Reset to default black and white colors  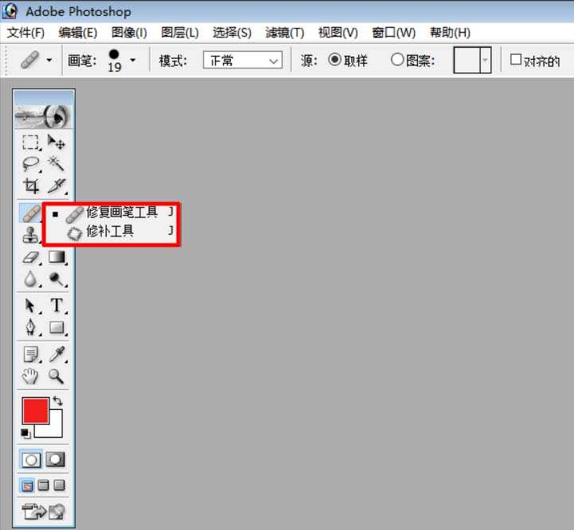[x=25, y=434]
